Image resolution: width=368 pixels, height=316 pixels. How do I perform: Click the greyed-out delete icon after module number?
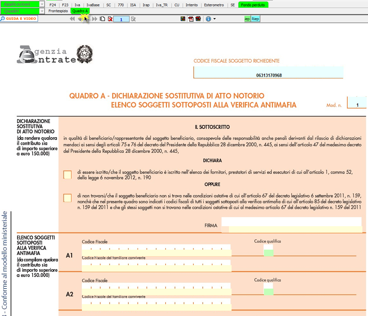pyautogui.click(x=133, y=19)
